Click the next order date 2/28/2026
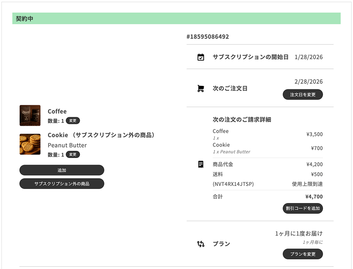Viewport: 353px width, 269px height. pos(308,82)
